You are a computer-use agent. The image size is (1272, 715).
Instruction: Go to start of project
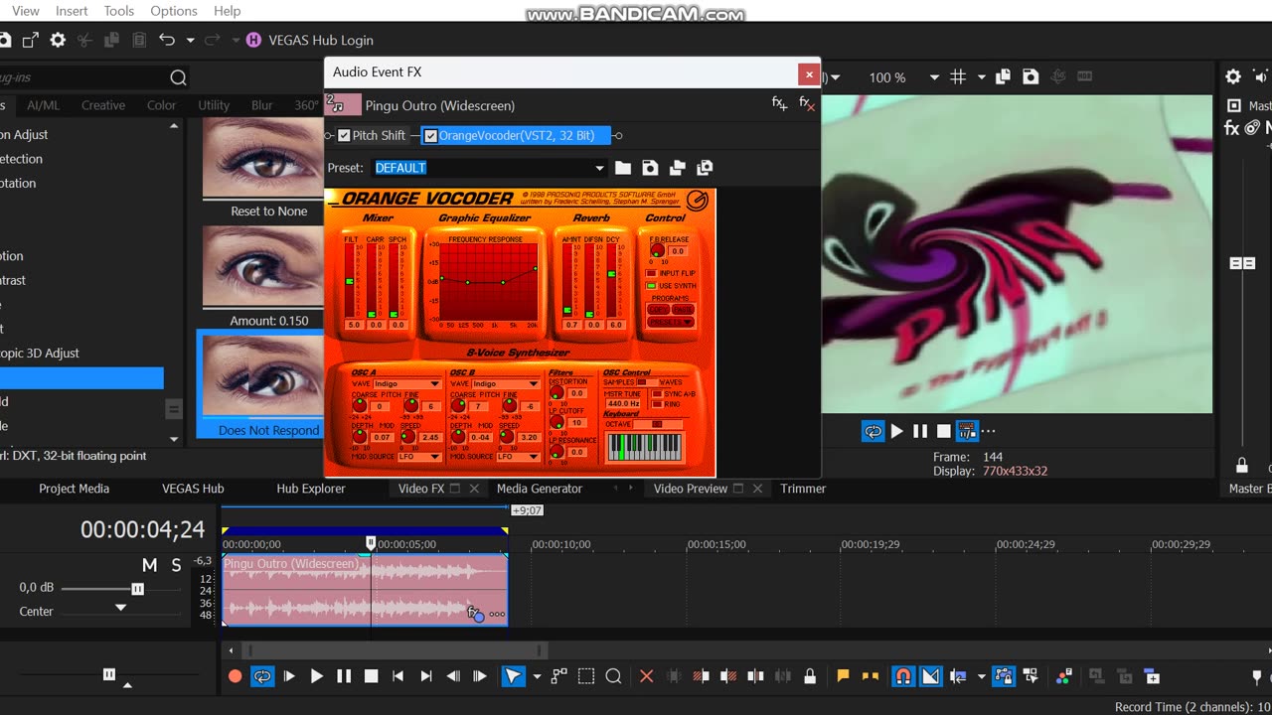coord(398,676)
